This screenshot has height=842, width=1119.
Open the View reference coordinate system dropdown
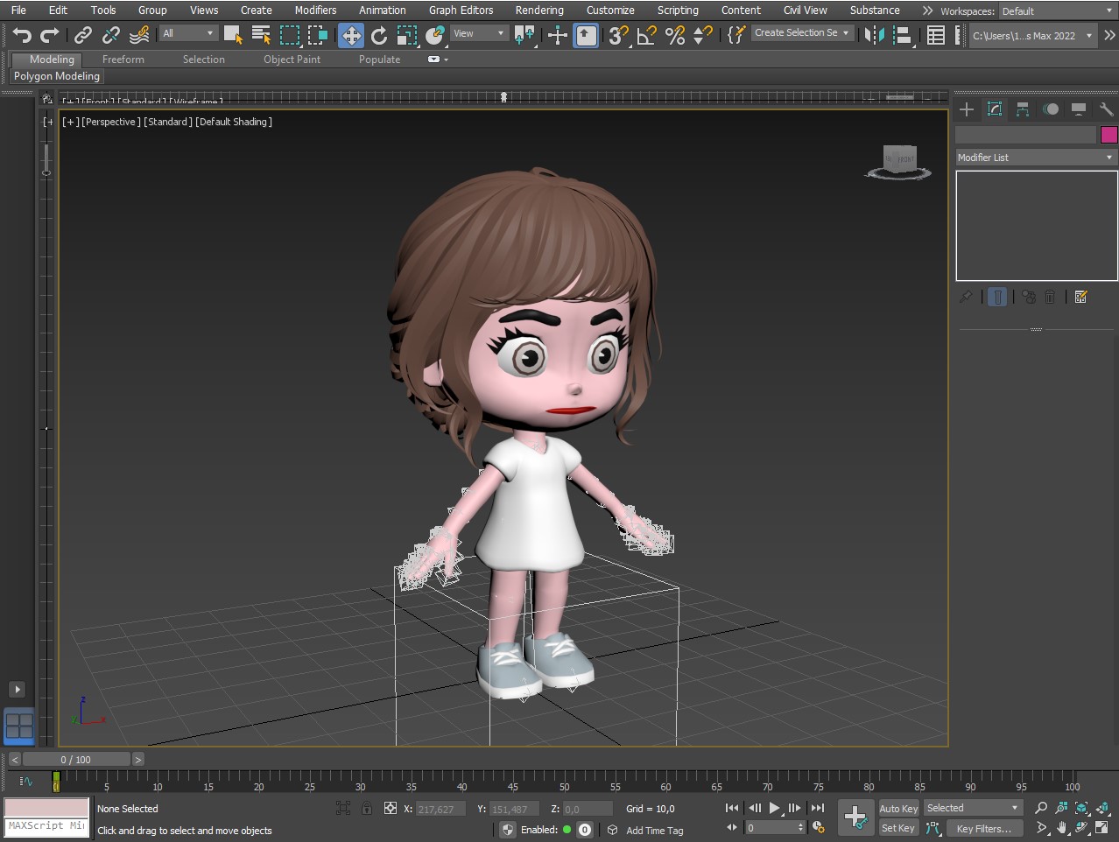(479, 34)
